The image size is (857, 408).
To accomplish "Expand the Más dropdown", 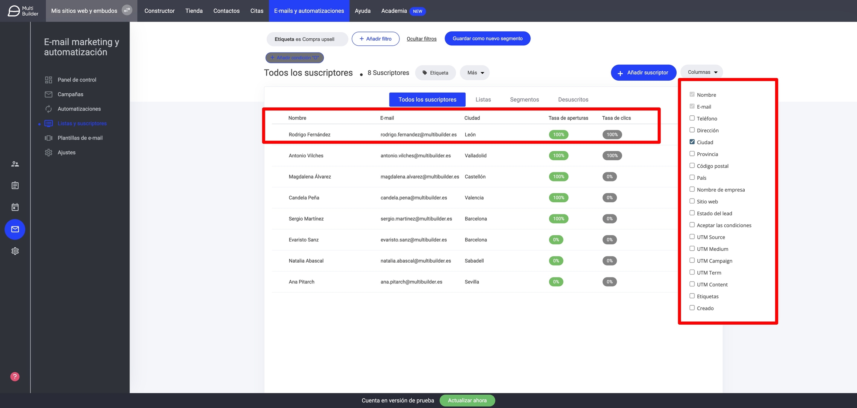I will pyautogui.click(x=475, y=73).
